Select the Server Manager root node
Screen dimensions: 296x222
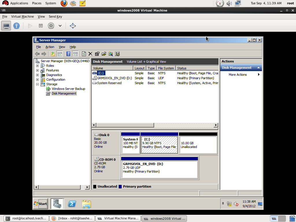pyautogui.click(x=65, y=61)
